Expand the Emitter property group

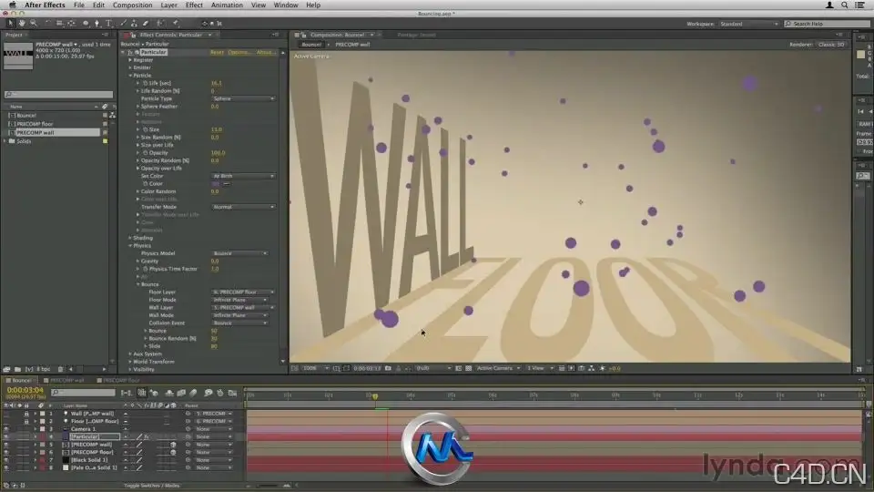point(130,67)
